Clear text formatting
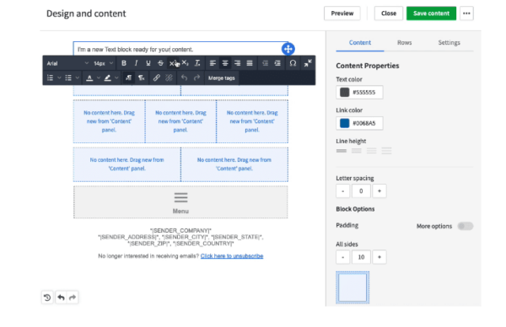 (197, 63)
